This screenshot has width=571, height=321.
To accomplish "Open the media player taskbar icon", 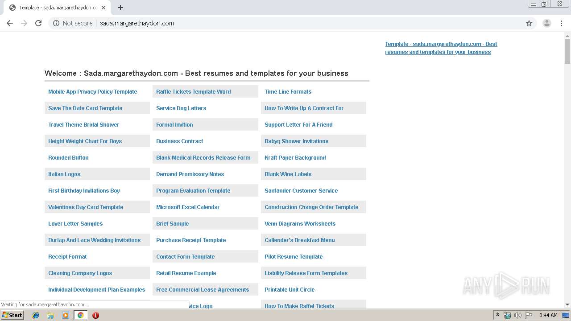I will coord(66,315).
